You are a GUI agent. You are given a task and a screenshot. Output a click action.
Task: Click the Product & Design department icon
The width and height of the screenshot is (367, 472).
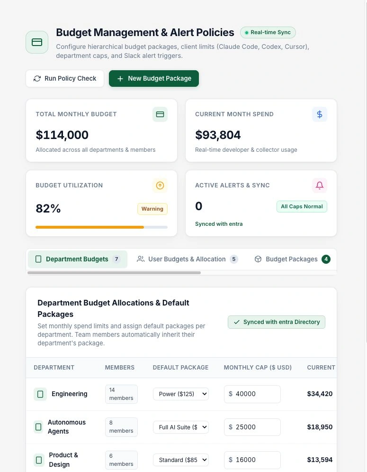coord(39,460)
